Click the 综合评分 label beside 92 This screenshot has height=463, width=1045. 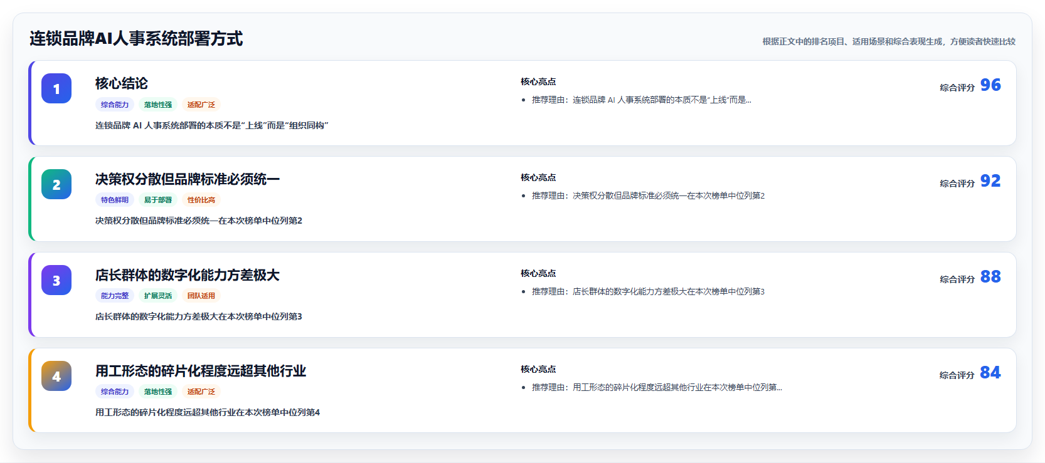point(957,184)
